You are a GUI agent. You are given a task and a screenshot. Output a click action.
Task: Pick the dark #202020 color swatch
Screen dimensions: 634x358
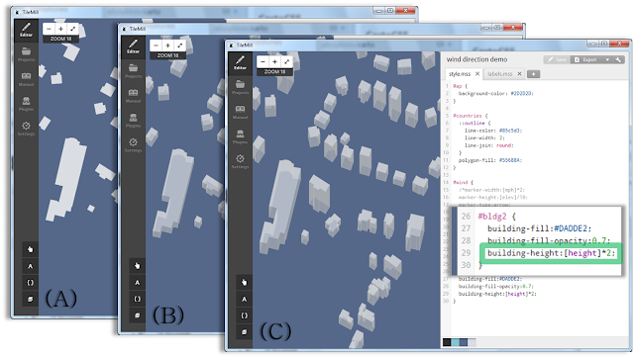[447, 342]
